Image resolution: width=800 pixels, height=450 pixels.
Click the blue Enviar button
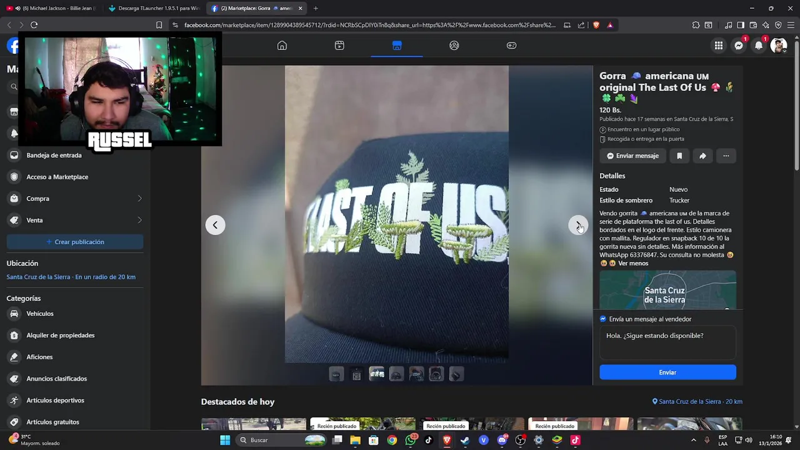point(667,372)
